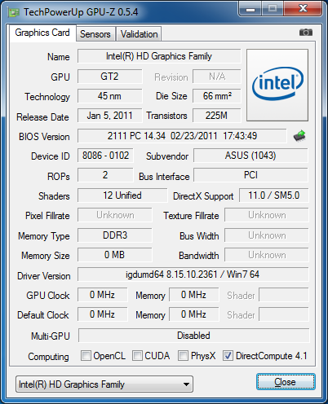Click the GPU Clock field 0 MHz
Image resolution: width=328 pixels, height=404 pixels.
[102, 295]
